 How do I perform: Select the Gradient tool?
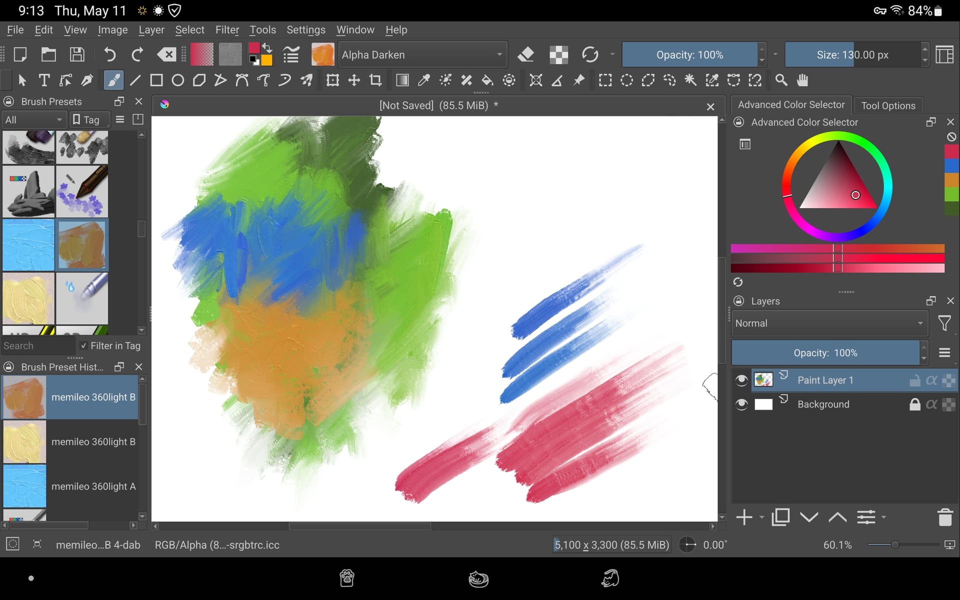click(402, 80)
